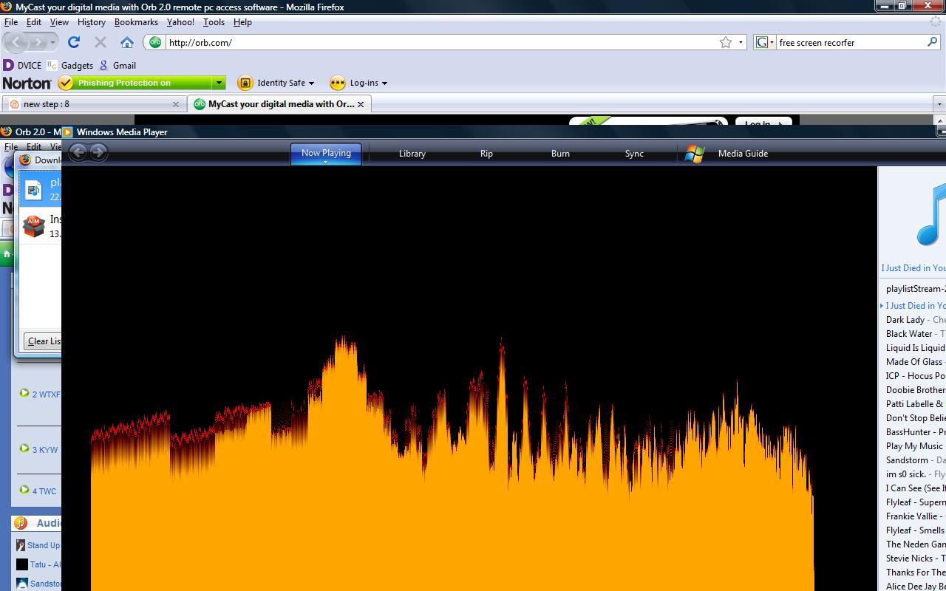Expand the Log-ins dropdown

tap(384, 83)
